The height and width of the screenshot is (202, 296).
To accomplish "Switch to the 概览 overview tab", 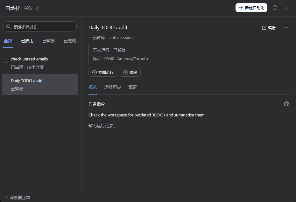I will (93, 87).
